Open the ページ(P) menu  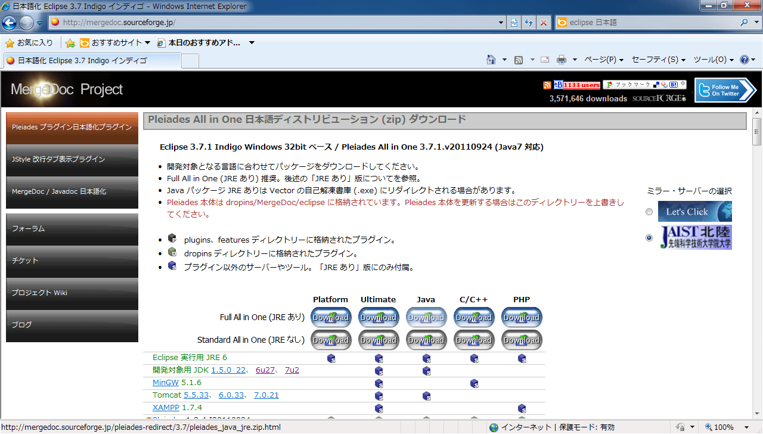click(x=604, y=60)
